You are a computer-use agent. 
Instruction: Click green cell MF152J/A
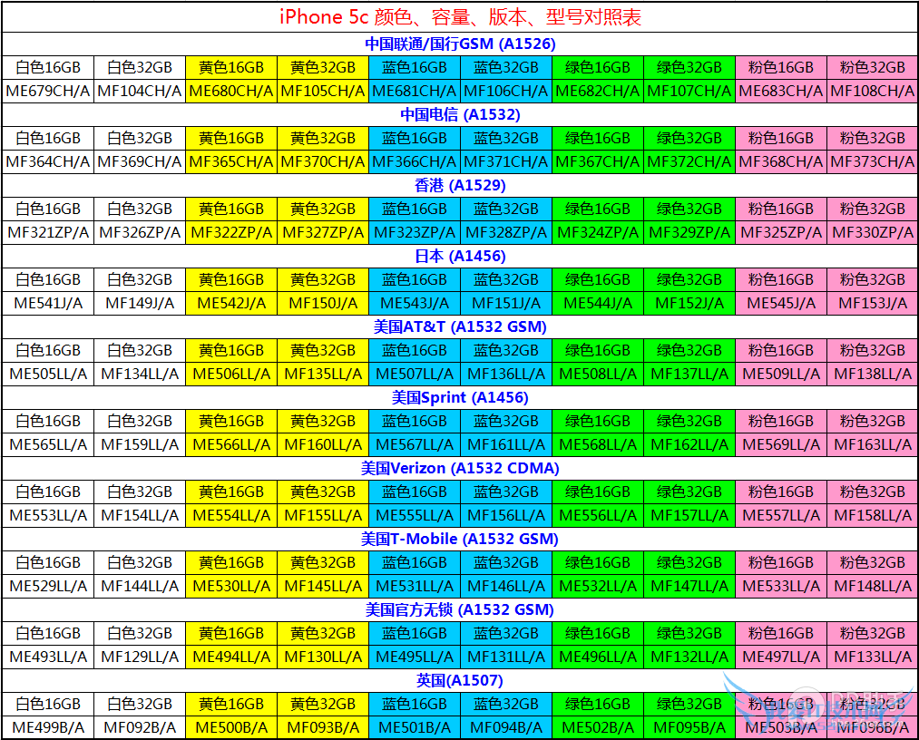coord(689,304)
